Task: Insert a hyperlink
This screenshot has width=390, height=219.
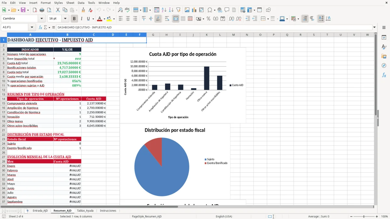Action: (220, 10)
